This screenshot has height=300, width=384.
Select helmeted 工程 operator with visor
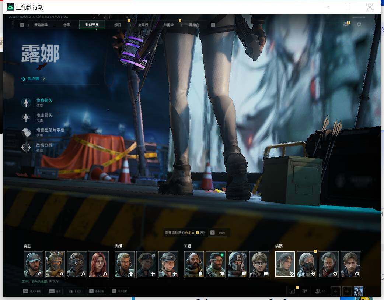pyautogui.click(x=238, y=264)
